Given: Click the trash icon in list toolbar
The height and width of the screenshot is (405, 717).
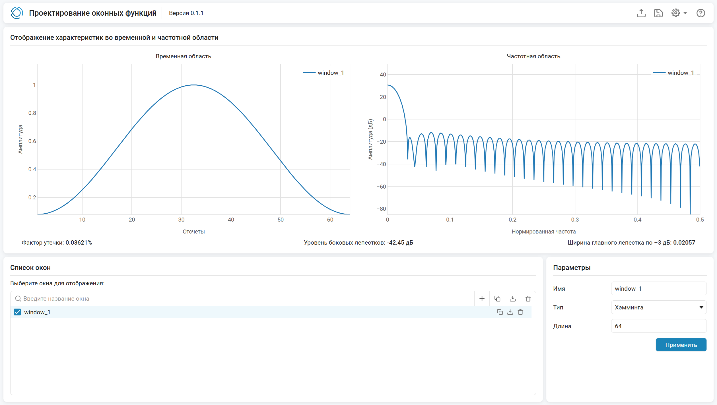Looking at the screenshot, I should point(528,299).
